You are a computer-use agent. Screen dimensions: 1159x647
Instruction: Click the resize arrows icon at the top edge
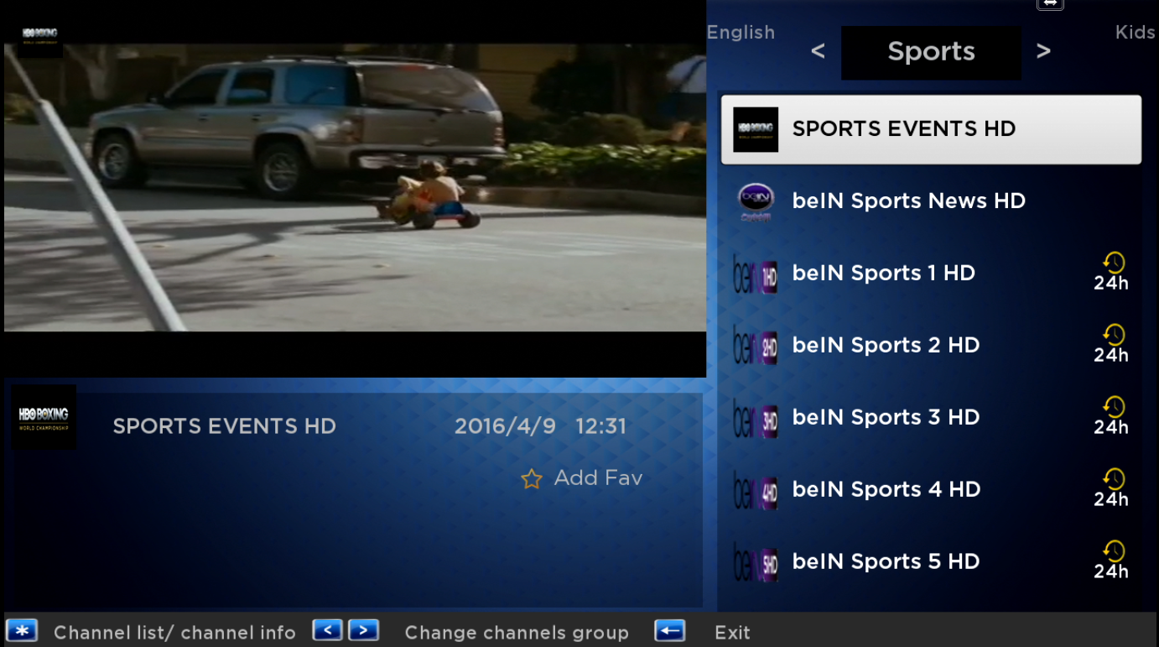pyautogui.click(x=1050, y=4)
